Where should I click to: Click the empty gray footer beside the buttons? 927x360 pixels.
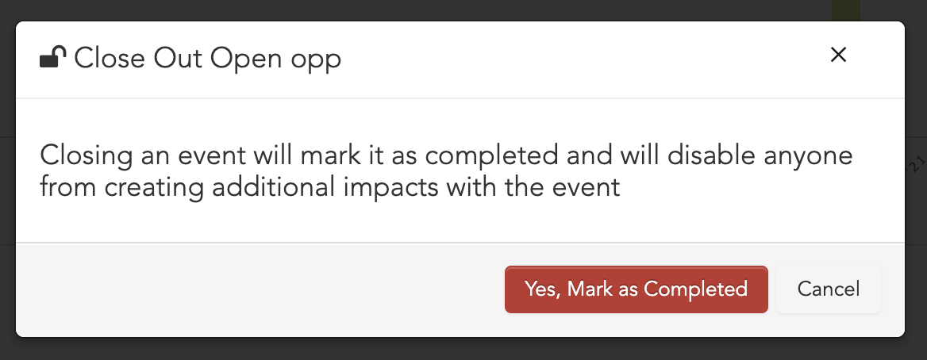[x=260, y=289]
